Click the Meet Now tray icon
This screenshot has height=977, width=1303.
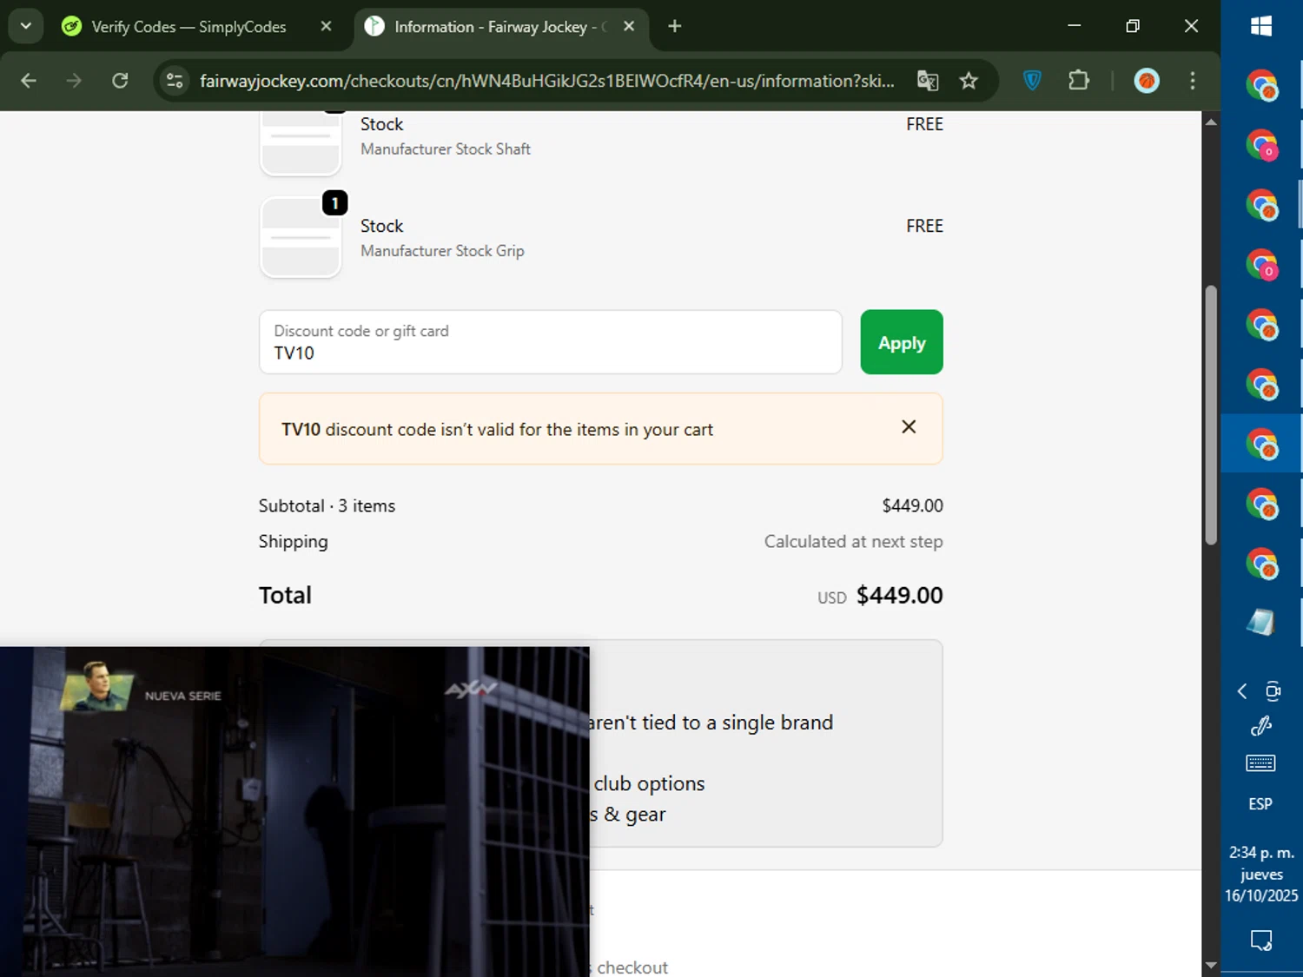(x=1273, y=691)
